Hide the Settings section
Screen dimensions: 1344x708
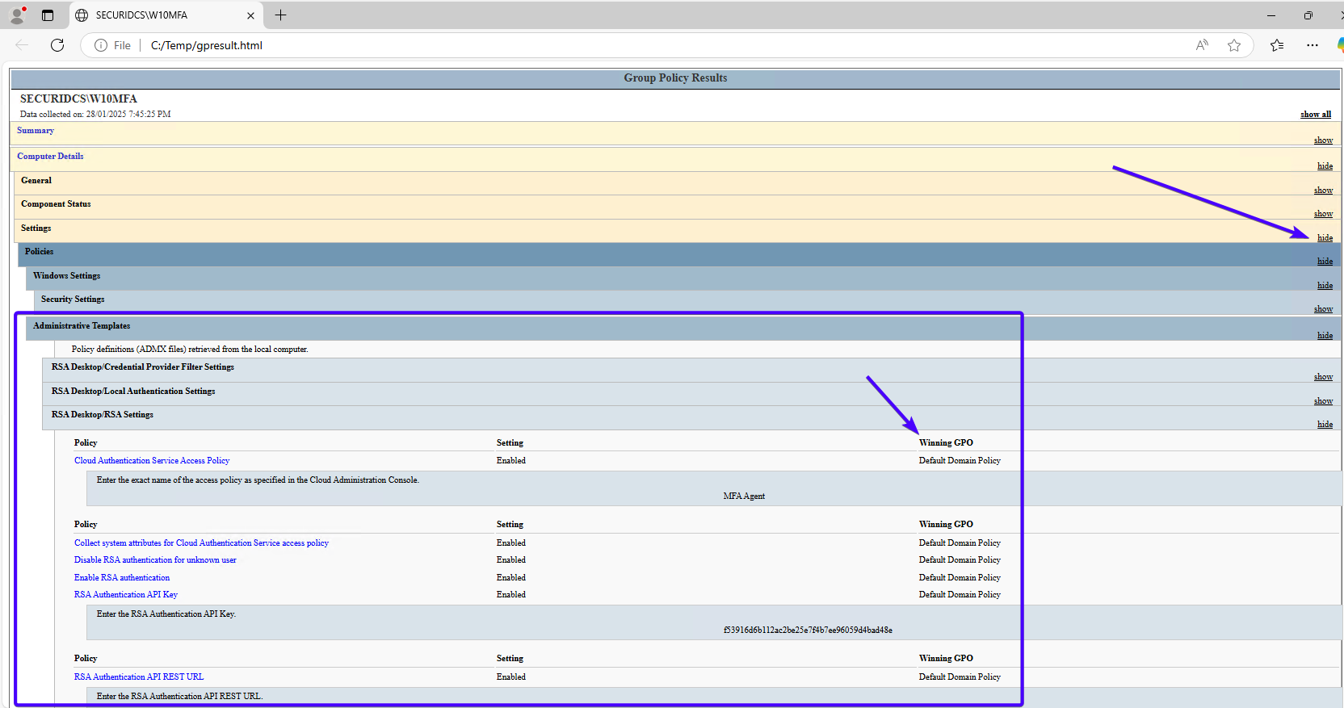1325,238
